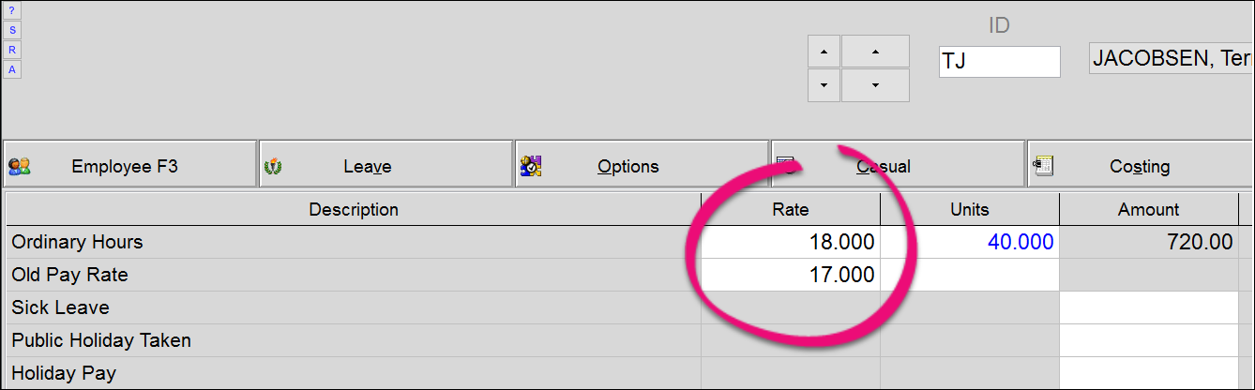The height and width of the screenshot is (390, 1255).
Task: Click the Rate column header
Action: [791, 209]
